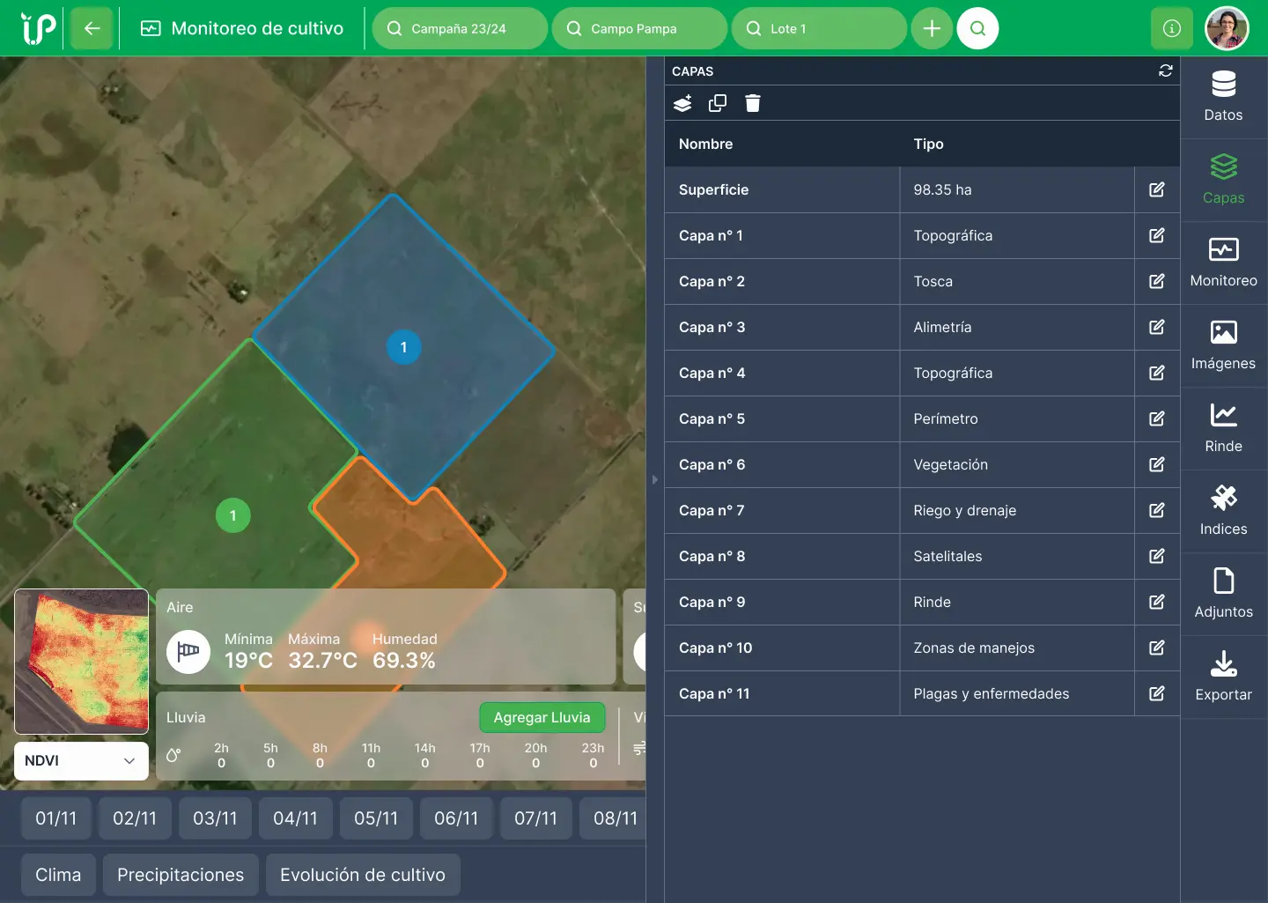
Task: Click the Riego y drenaje cell
Action: coord(1017,510)
